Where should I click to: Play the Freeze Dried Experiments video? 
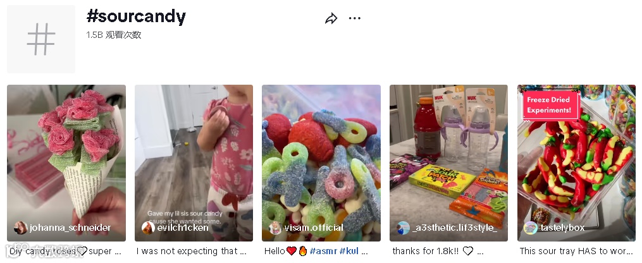pyautogui.click(x=576, y=162)
